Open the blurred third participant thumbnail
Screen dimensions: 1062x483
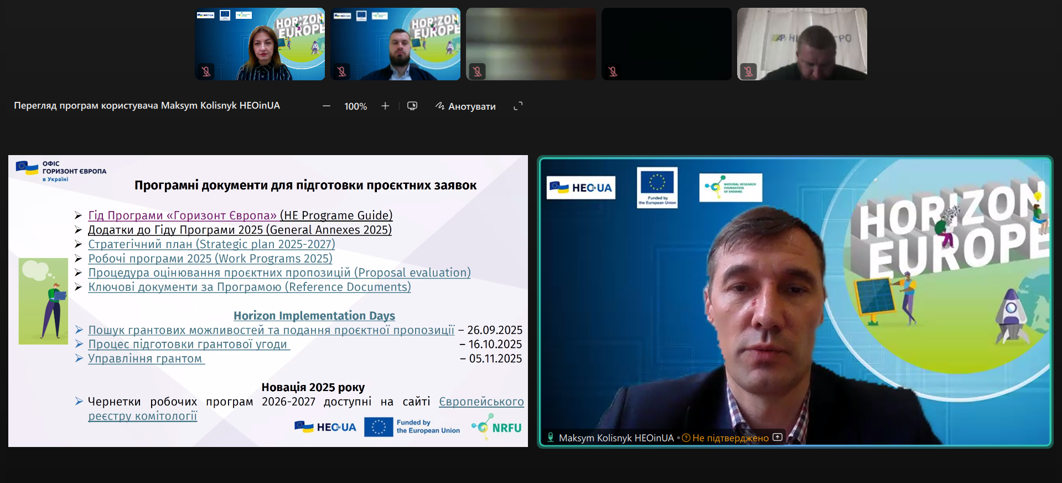click(x=531, y=44)
